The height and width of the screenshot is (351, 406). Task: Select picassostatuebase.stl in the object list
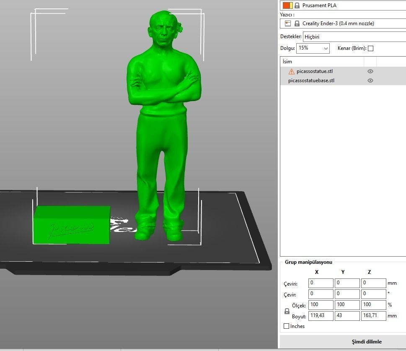point(311,81)
